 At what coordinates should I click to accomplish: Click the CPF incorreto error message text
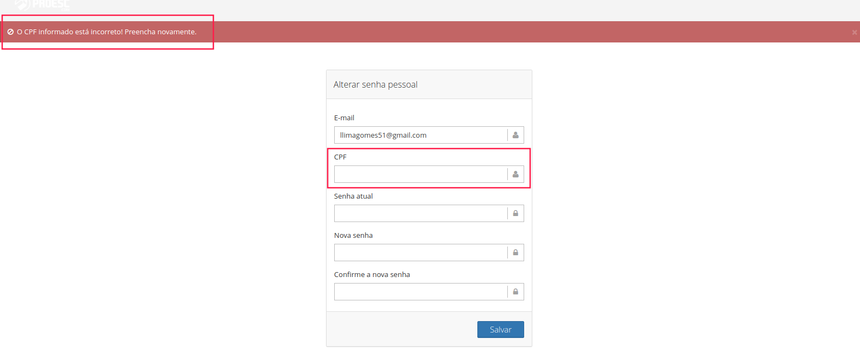tap(107, 32)
